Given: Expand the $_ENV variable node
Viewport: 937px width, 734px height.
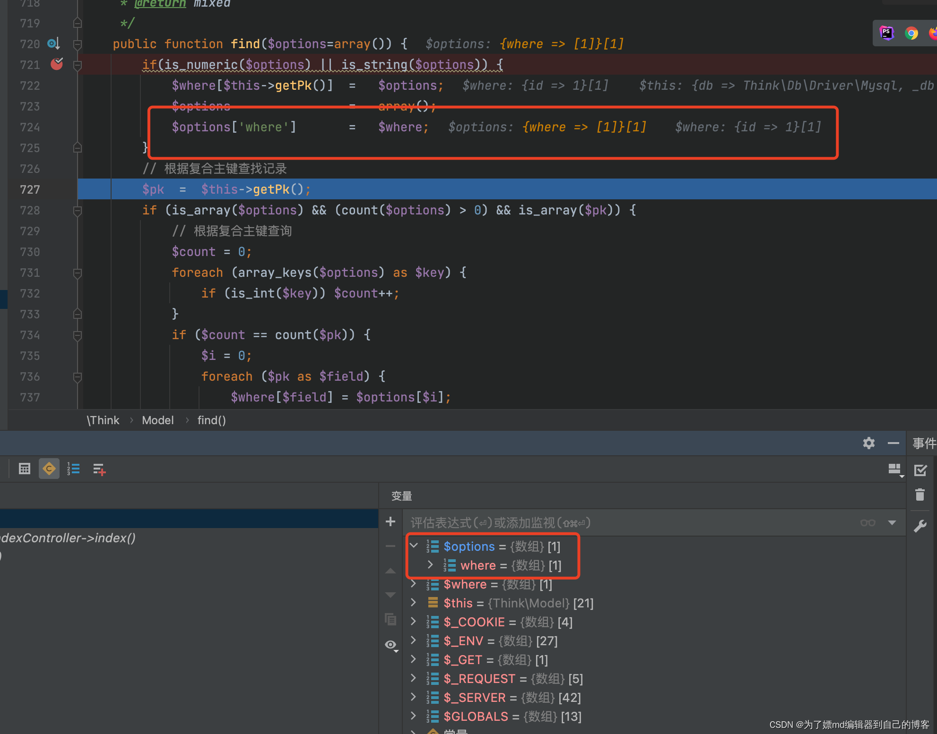Looking at the screenshot, I should click(414, 640).
